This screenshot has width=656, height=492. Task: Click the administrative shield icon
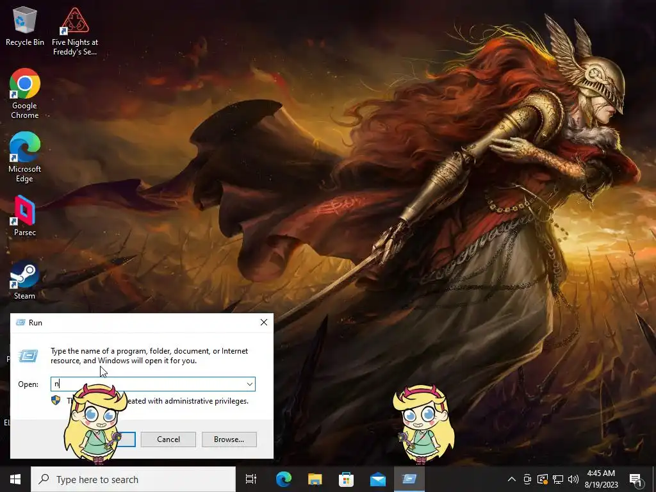[56, 400]
